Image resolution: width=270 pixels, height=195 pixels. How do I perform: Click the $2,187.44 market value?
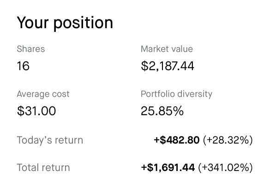[x=168, y=66]
